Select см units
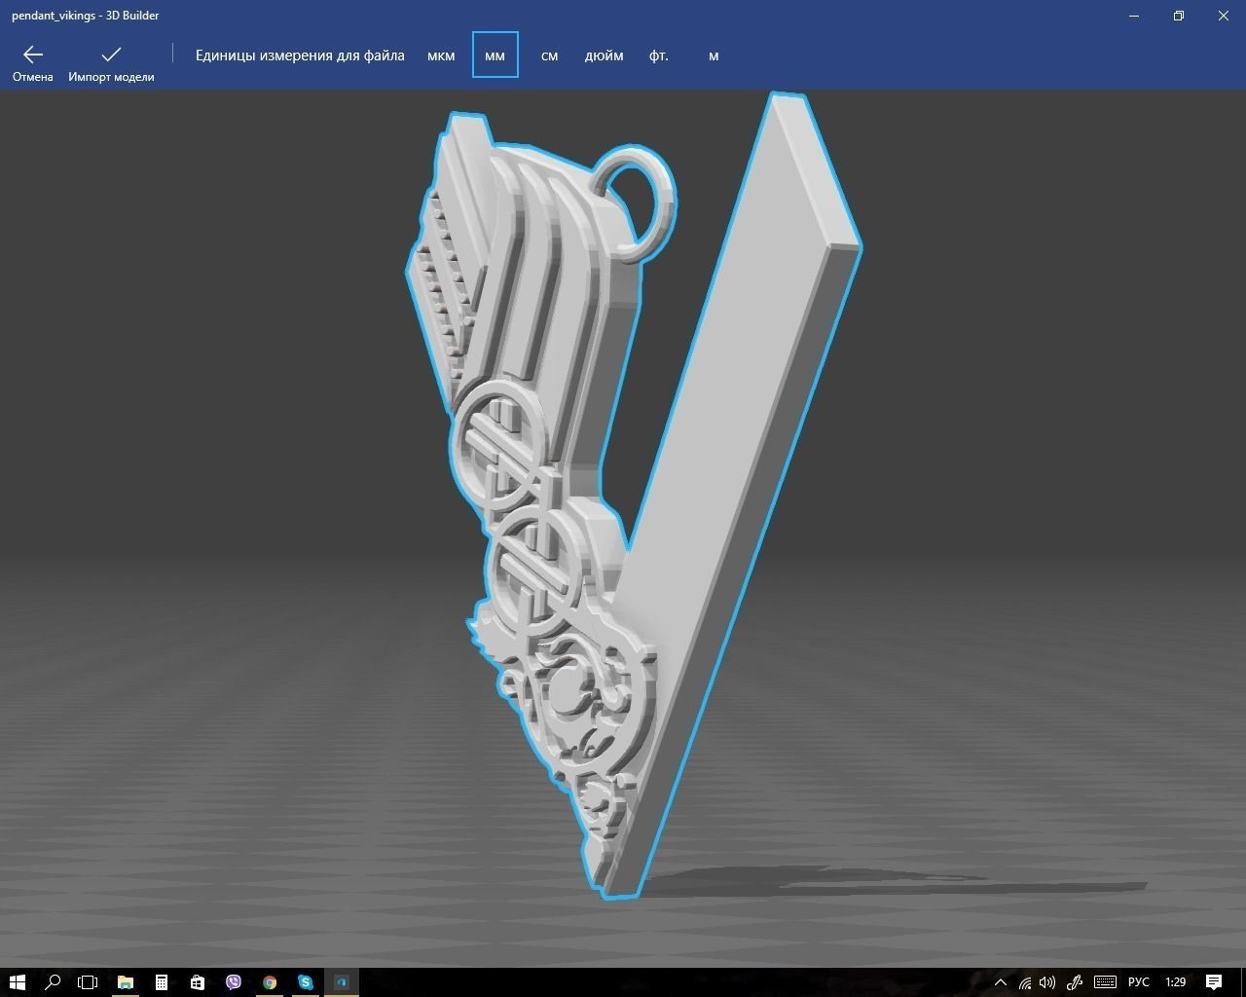The width and height of the screenshot is (1246, 997). 549,55
